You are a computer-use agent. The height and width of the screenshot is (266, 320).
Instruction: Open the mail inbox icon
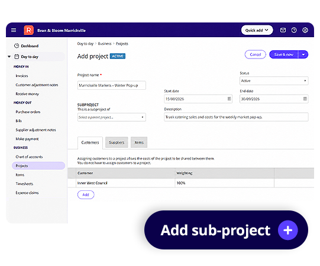[x=283, y=30]
